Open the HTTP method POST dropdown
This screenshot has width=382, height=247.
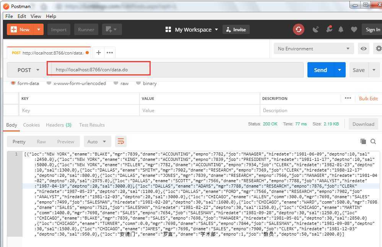pos(28,70)
